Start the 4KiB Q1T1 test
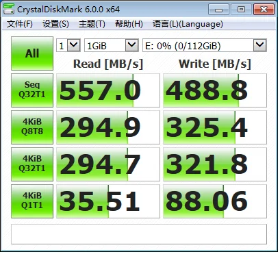280x254 pixels. click(32, 201)
